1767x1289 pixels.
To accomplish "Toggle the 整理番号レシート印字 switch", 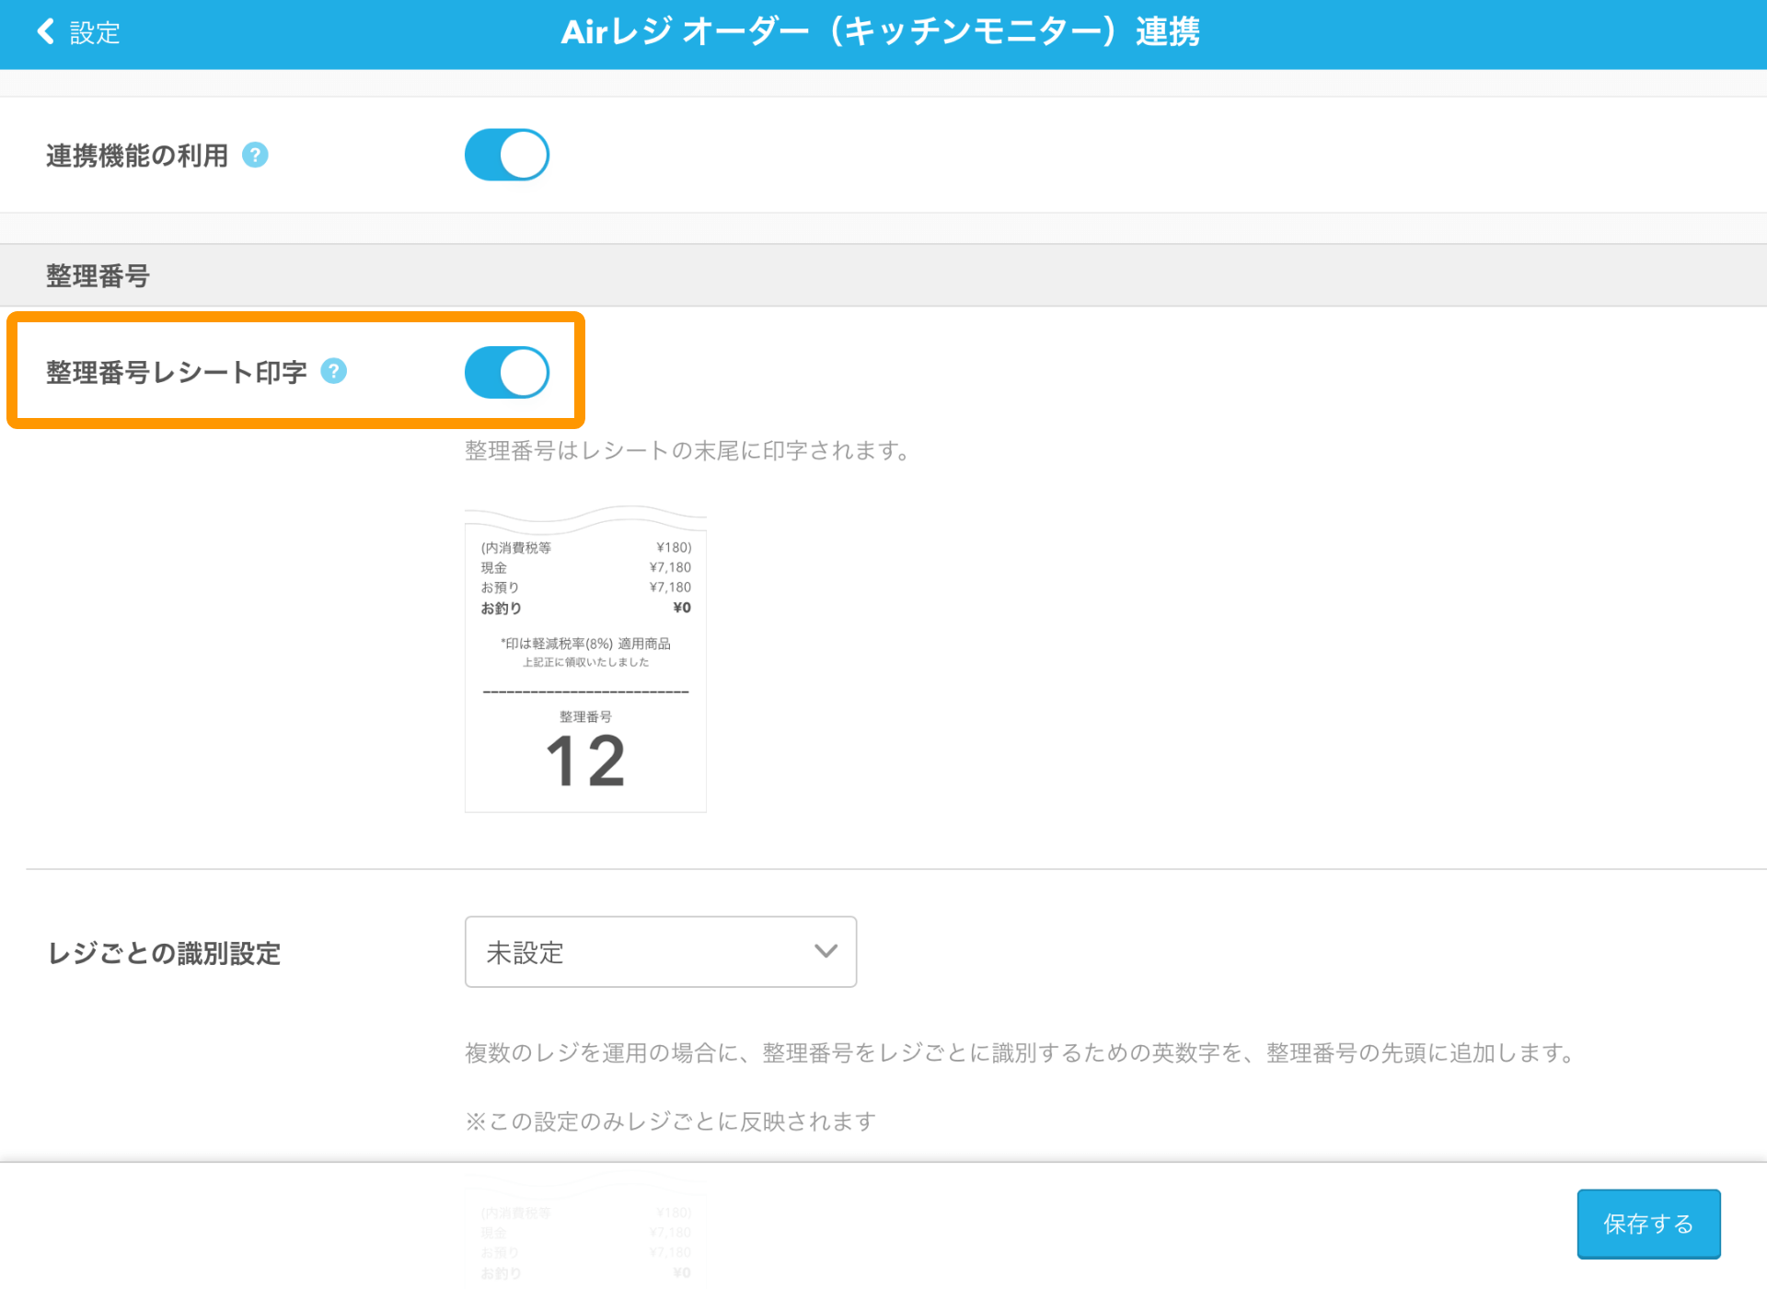I will (x=507, y=372).
